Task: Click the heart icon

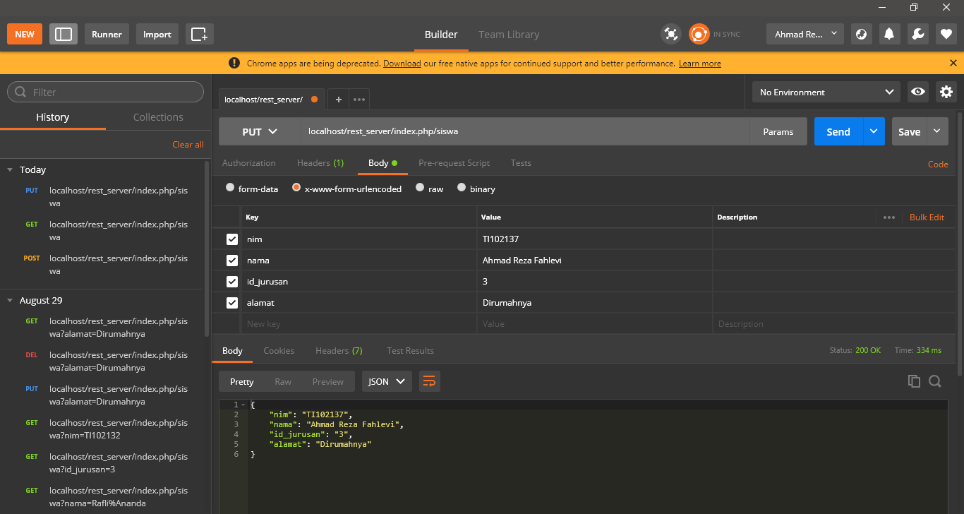Action: (946, 34)
